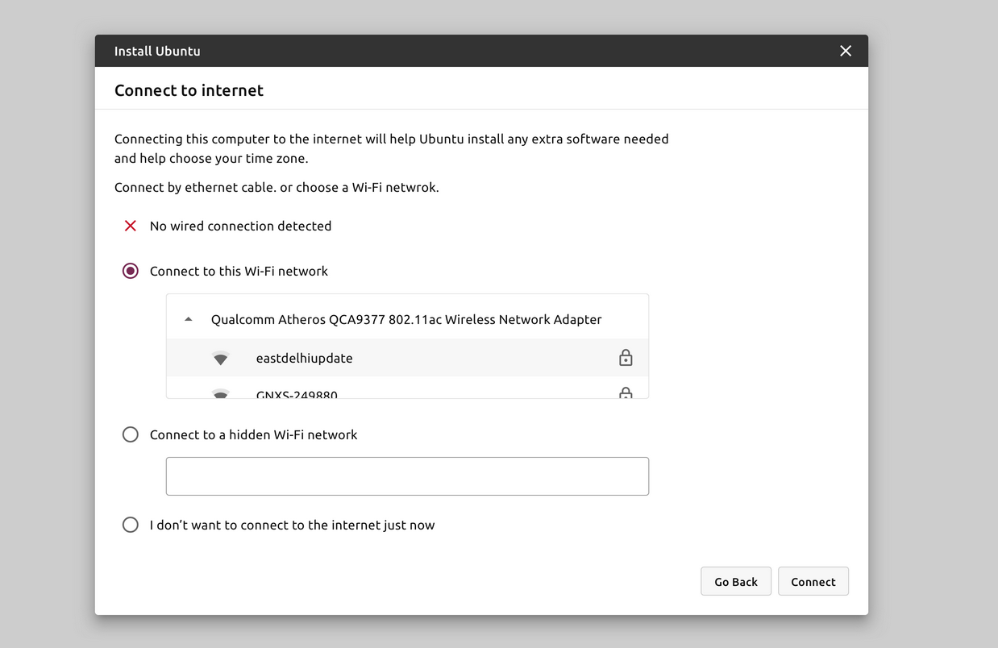Click the "Connect to internet" heading

[x=189, y=90]
